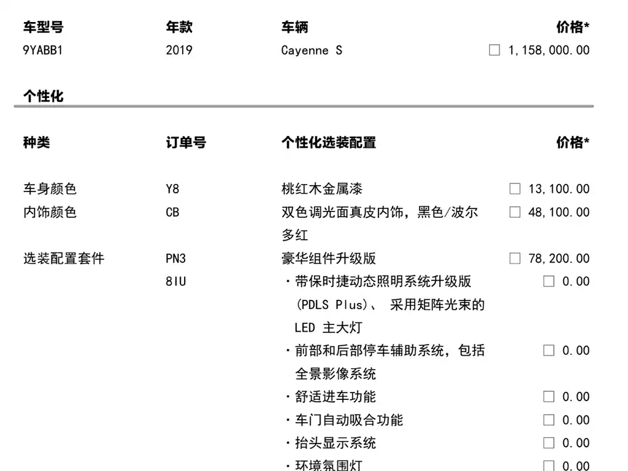Click the order code 8IU

click(x=176, y=281)
